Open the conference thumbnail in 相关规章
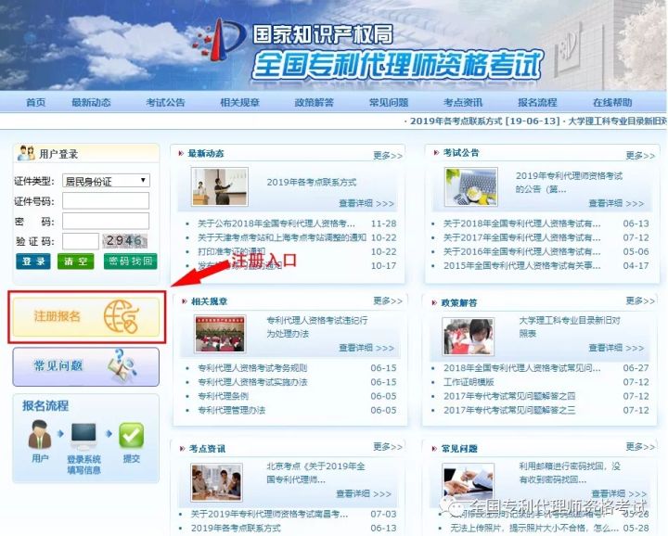 tap(220, 334)
